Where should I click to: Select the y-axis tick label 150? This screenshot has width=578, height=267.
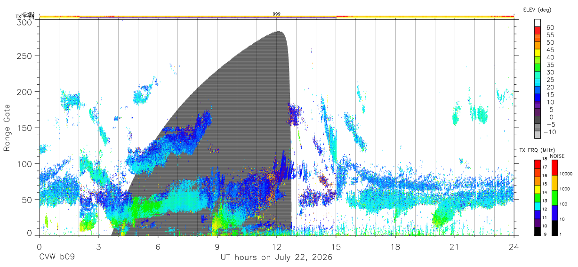pyautogui.click(x=25, y=127)
